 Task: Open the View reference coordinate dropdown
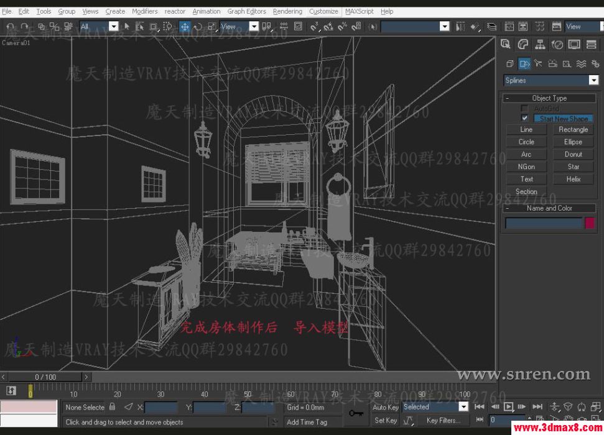point(254,26)
